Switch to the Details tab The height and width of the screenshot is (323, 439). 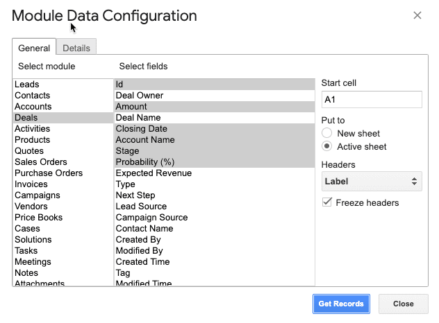pos(76,48)
